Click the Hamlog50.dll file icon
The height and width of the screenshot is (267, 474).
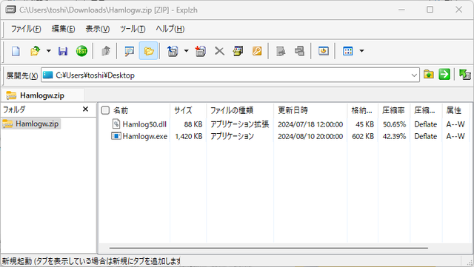tap(116, 124)
